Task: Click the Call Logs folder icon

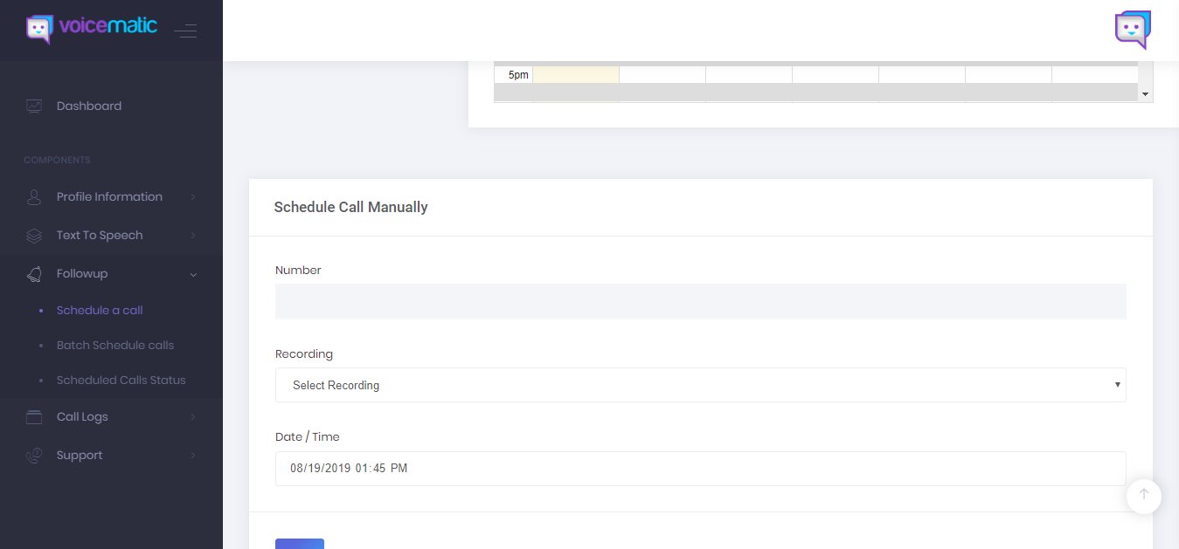Action: 34,417
